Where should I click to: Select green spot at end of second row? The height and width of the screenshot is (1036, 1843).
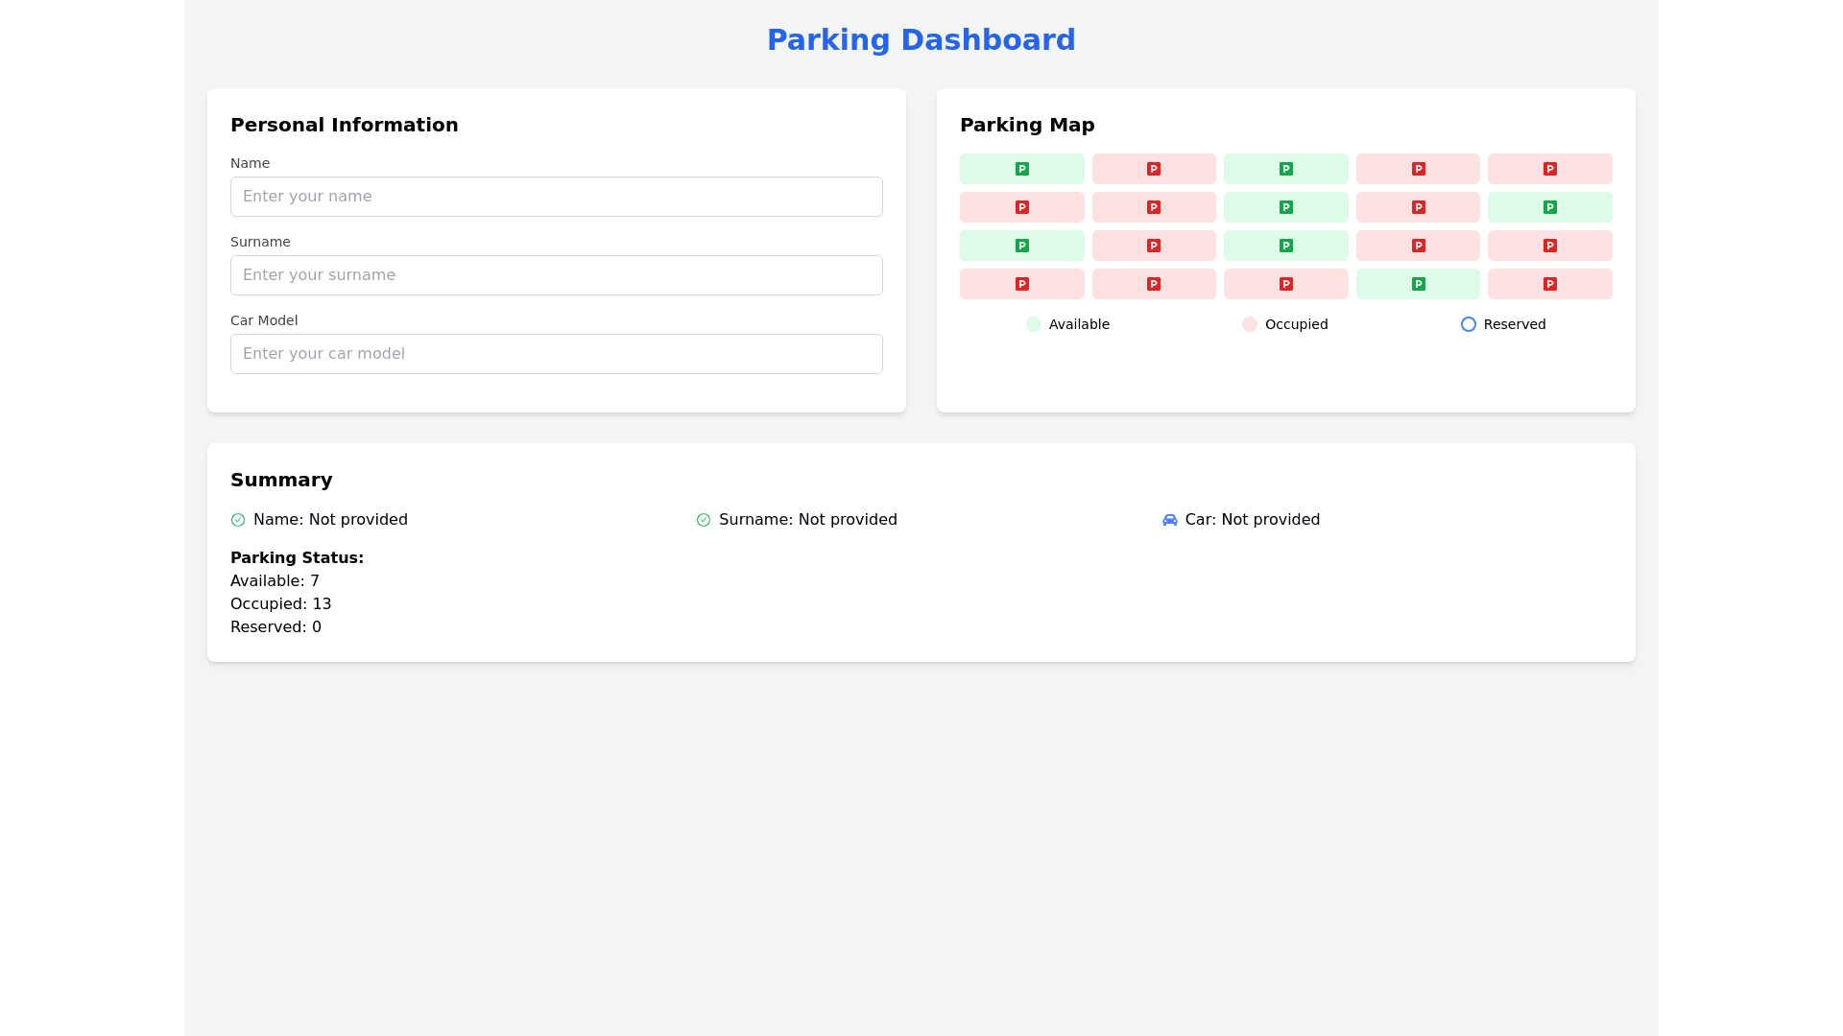click(x=1549, y=207)
